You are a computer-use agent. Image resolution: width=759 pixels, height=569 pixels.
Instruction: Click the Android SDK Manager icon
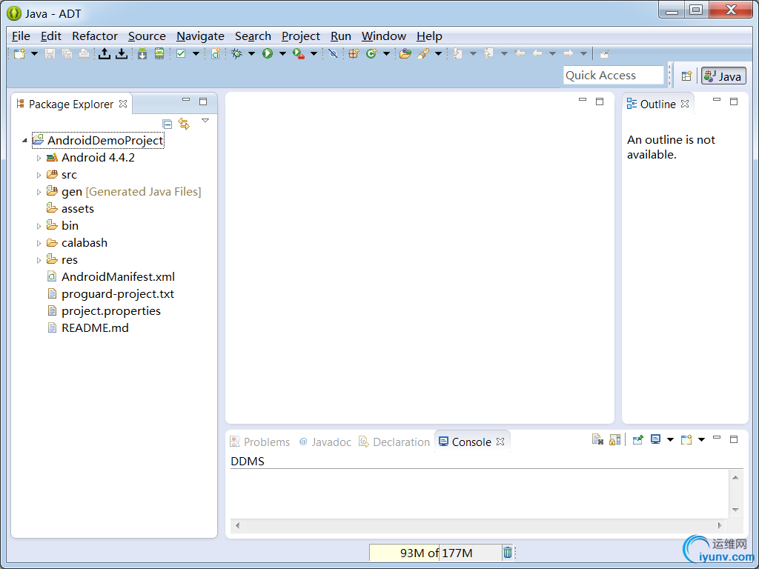pyautogui.click(x=142, y=53)
